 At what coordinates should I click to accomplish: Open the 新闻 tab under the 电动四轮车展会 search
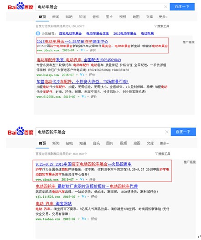point(56,143)
